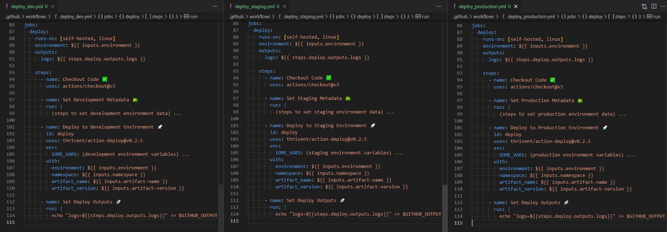Open More Actions menu in deploy_dev.yml pane
This screenshot has width=667, height=232.
coord(215,6)
